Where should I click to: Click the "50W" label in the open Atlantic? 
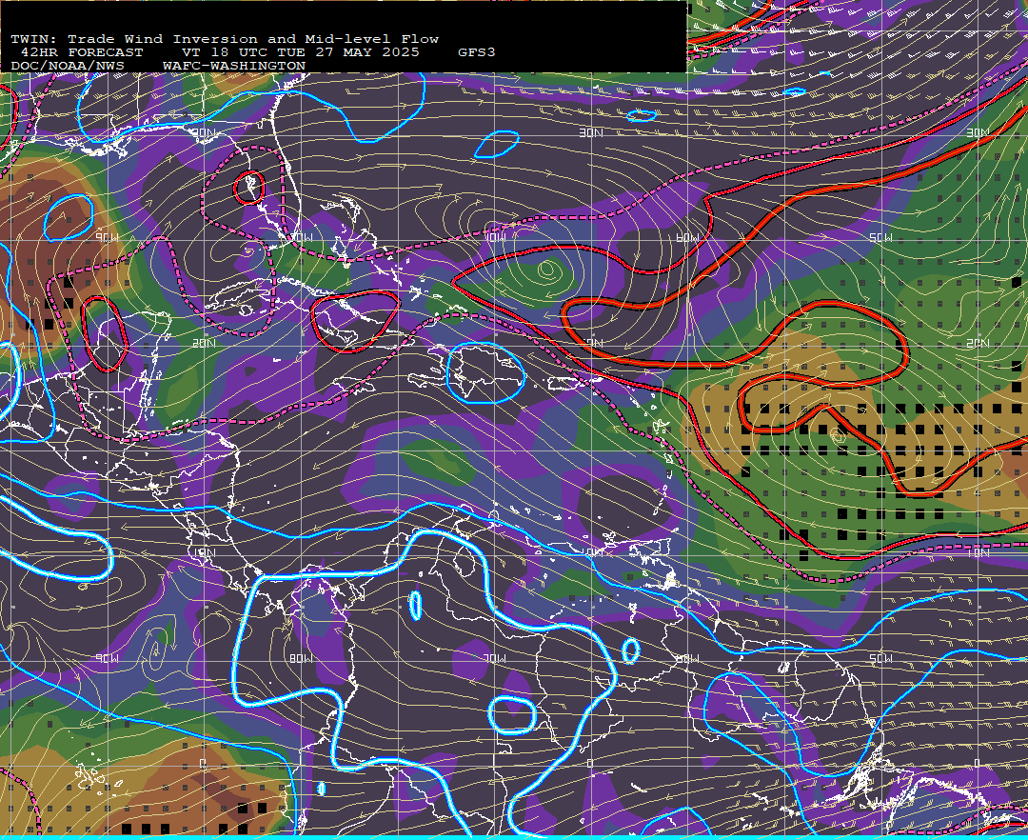(x=880, y=237)
